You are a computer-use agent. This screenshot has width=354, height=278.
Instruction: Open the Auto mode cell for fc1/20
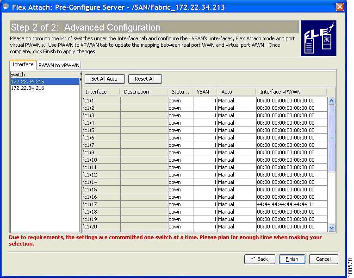point(237,227)
